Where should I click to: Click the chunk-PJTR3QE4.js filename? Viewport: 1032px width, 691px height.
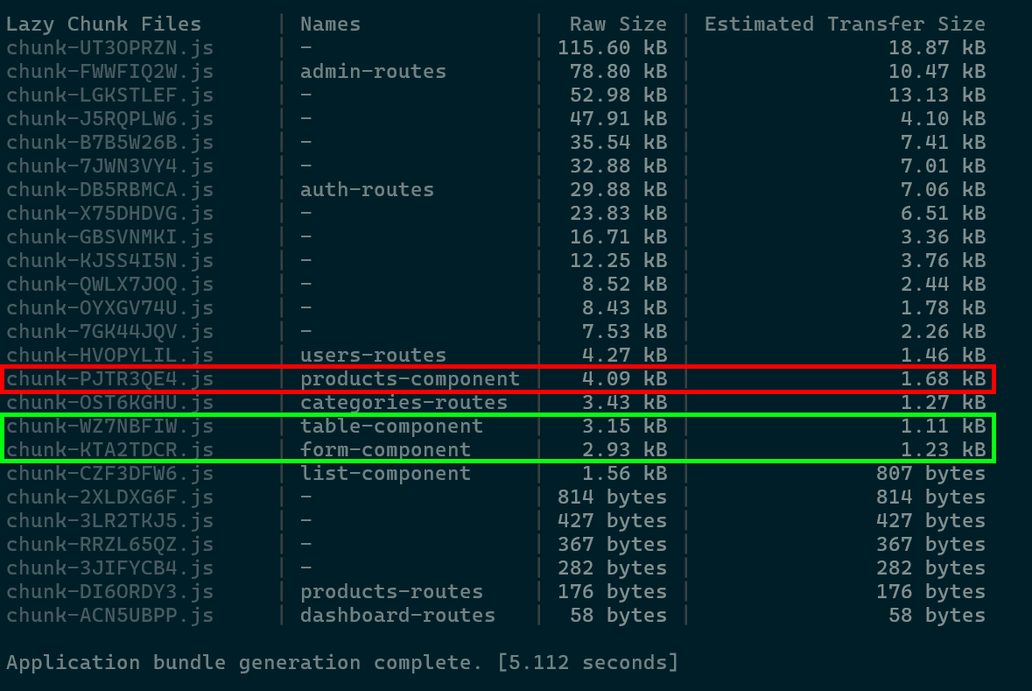(x=109, y=379)
